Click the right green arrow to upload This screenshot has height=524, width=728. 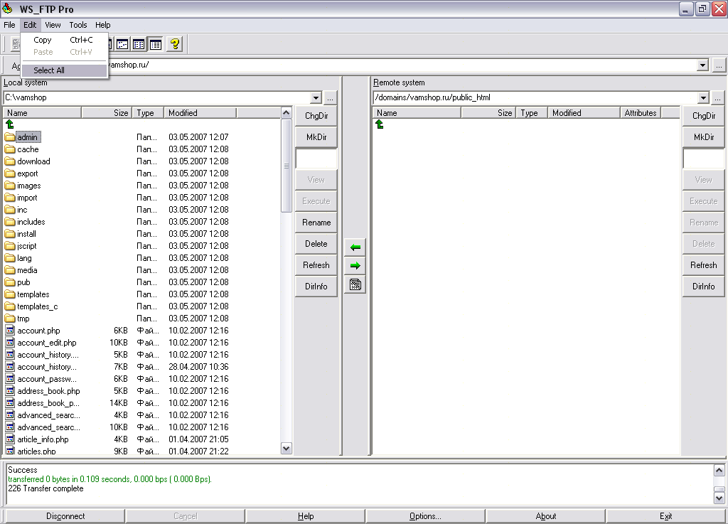click(355, 266)
